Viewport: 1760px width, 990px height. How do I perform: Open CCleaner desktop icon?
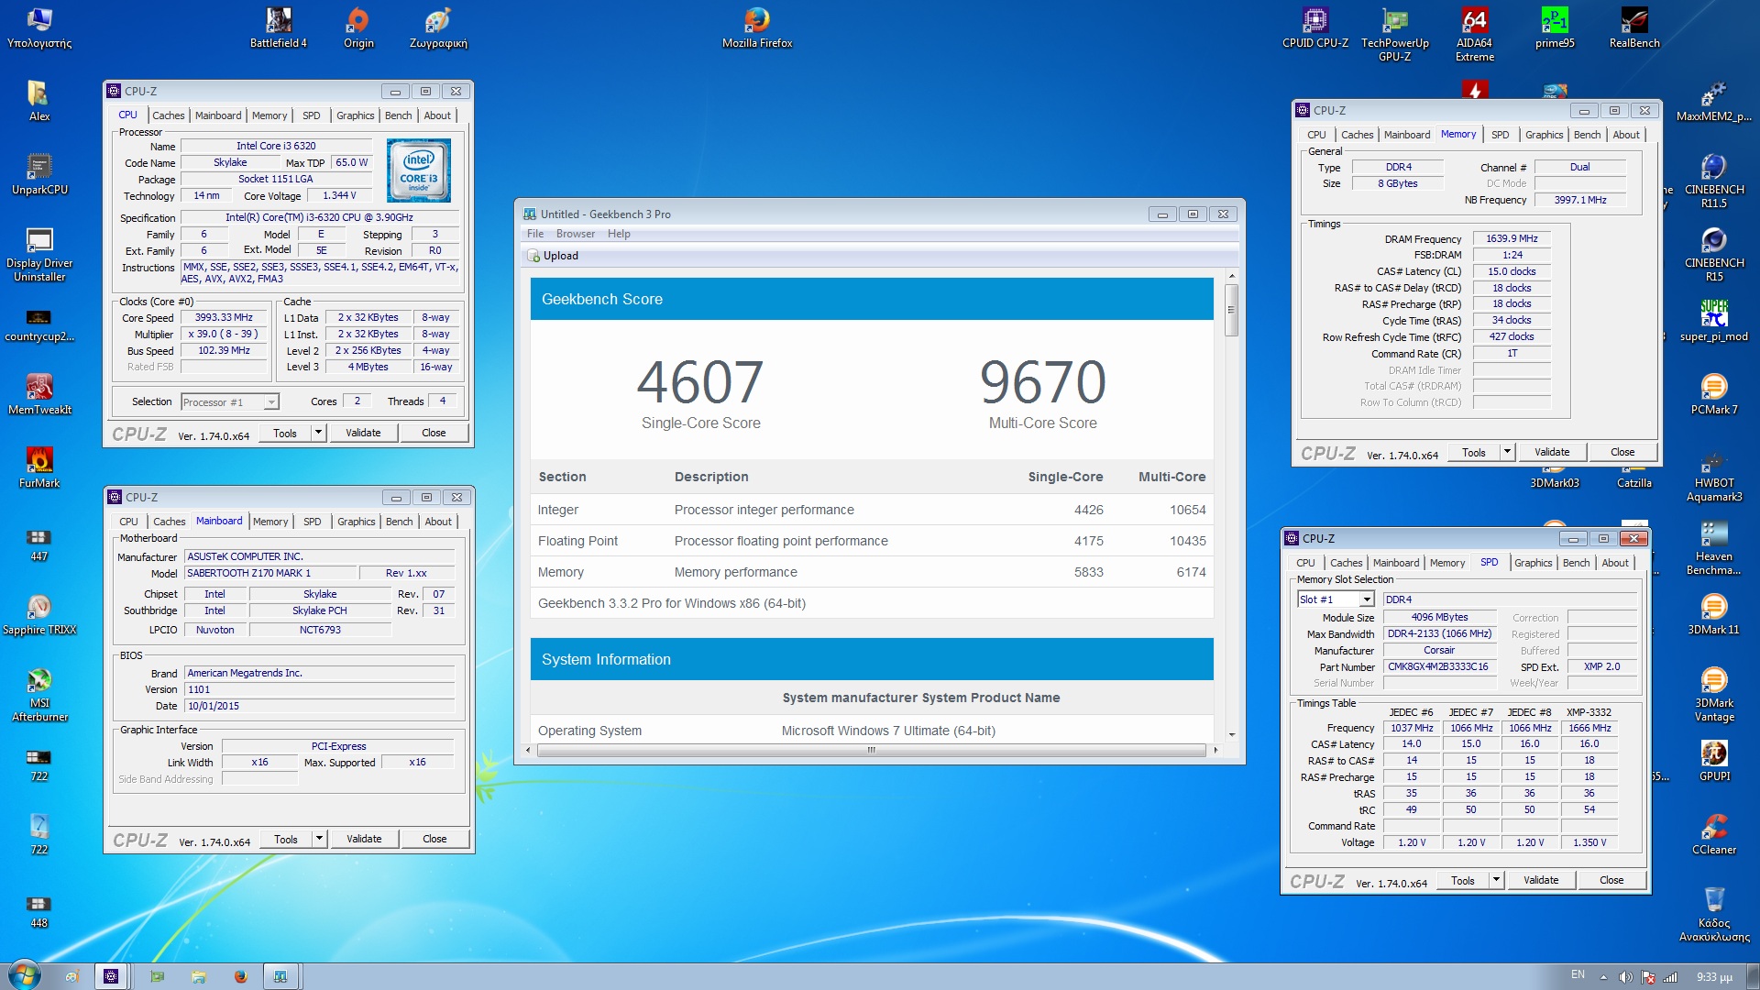tap(1714, 834)
